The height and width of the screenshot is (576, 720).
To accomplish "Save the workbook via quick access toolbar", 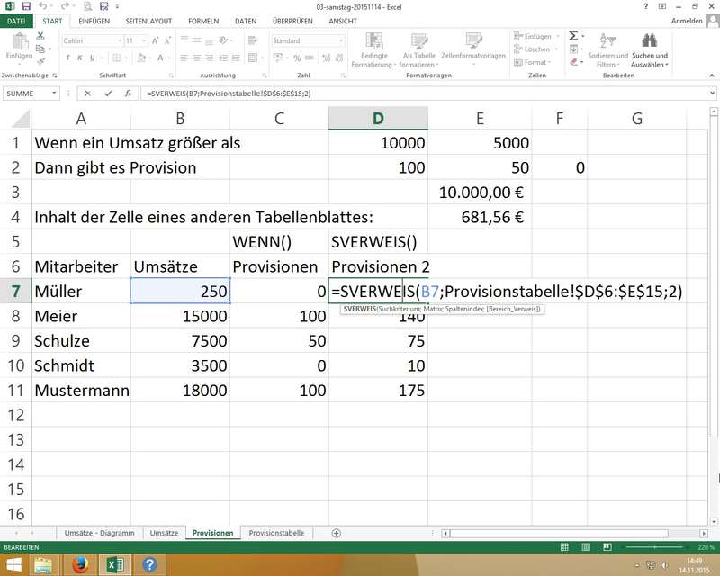I will pos(24,5).
